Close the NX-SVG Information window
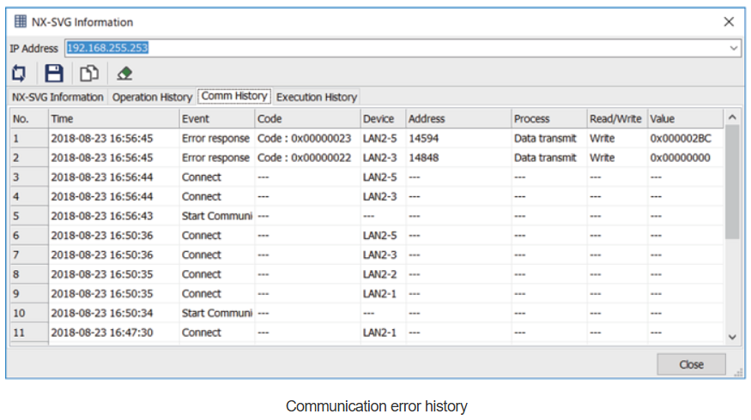This screenshot has height=420, width=751. 728,21
